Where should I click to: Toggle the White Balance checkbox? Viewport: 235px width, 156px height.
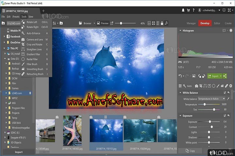pos(225,93)
